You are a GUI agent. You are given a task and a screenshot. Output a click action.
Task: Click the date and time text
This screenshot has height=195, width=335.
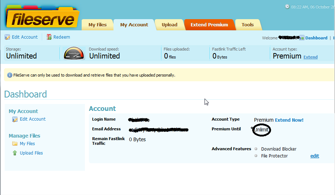click(313, 7)
